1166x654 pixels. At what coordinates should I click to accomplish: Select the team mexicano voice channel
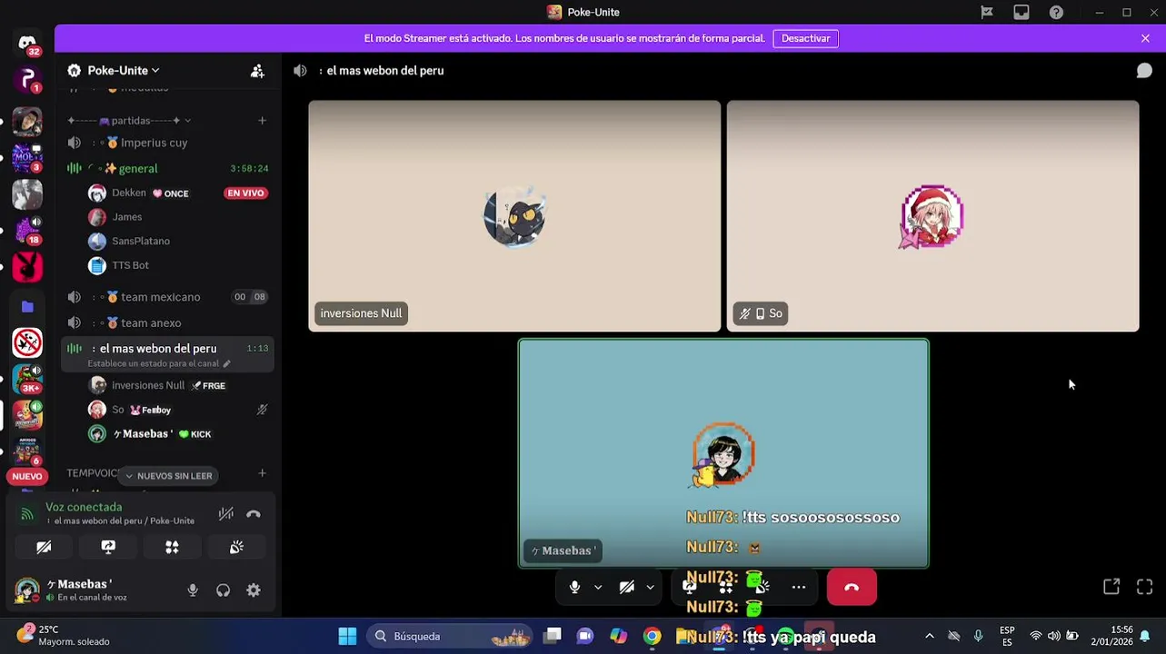[167, 297]
